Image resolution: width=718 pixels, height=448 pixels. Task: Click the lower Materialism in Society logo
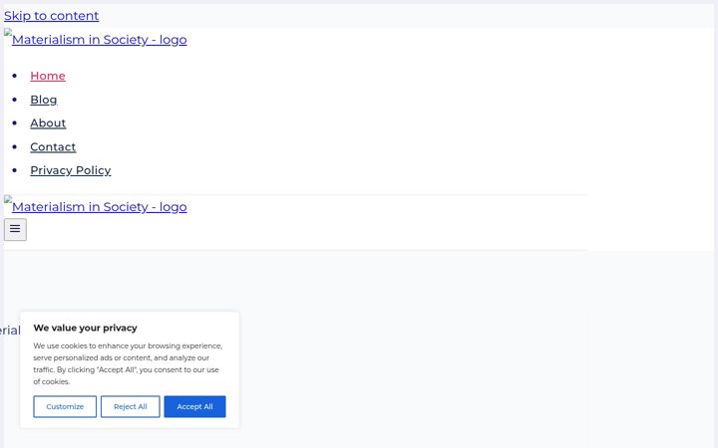tap(96, 206)
